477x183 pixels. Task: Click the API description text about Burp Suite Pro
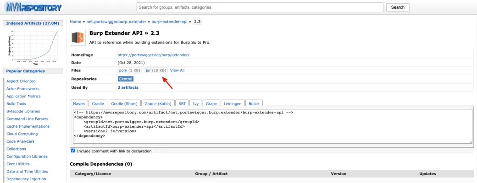pos(150,42)
